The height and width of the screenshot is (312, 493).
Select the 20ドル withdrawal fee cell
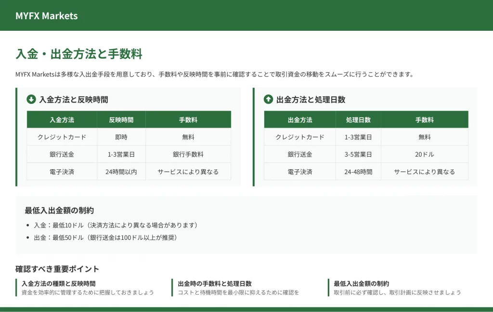(x=424, y=154)
